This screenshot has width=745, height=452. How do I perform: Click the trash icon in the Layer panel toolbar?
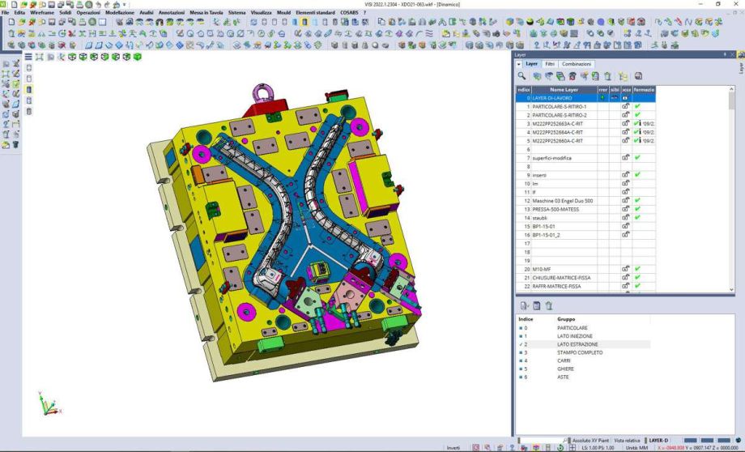click(x=607, y=76)
